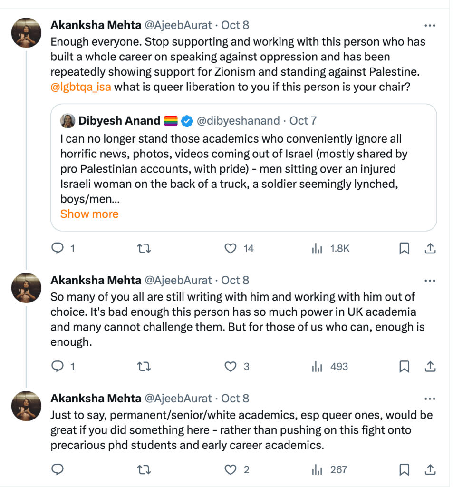453x487 pixels.
Task: Open more options for the third tweet
Action: click(x=430, y=399)
